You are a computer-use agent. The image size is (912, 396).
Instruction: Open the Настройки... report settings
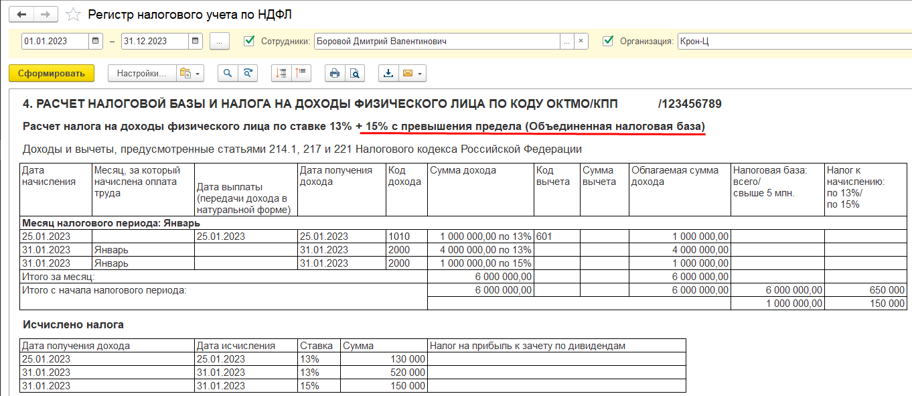click(x=142, y=74)
